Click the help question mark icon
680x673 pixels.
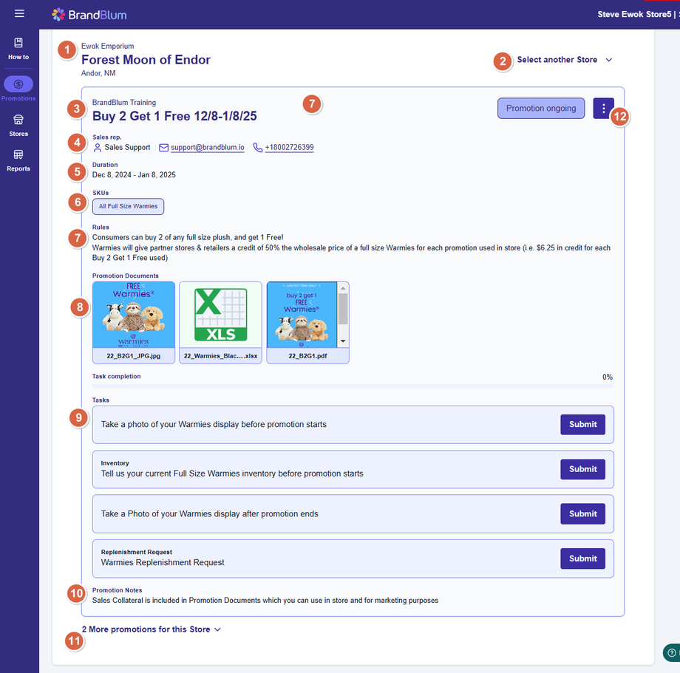coord(672,652)
